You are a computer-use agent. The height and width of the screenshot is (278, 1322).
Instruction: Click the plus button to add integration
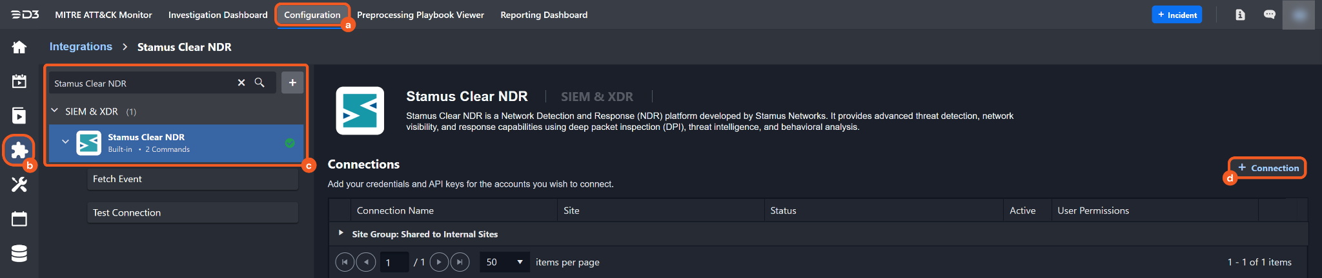click(x=292, y=83)
